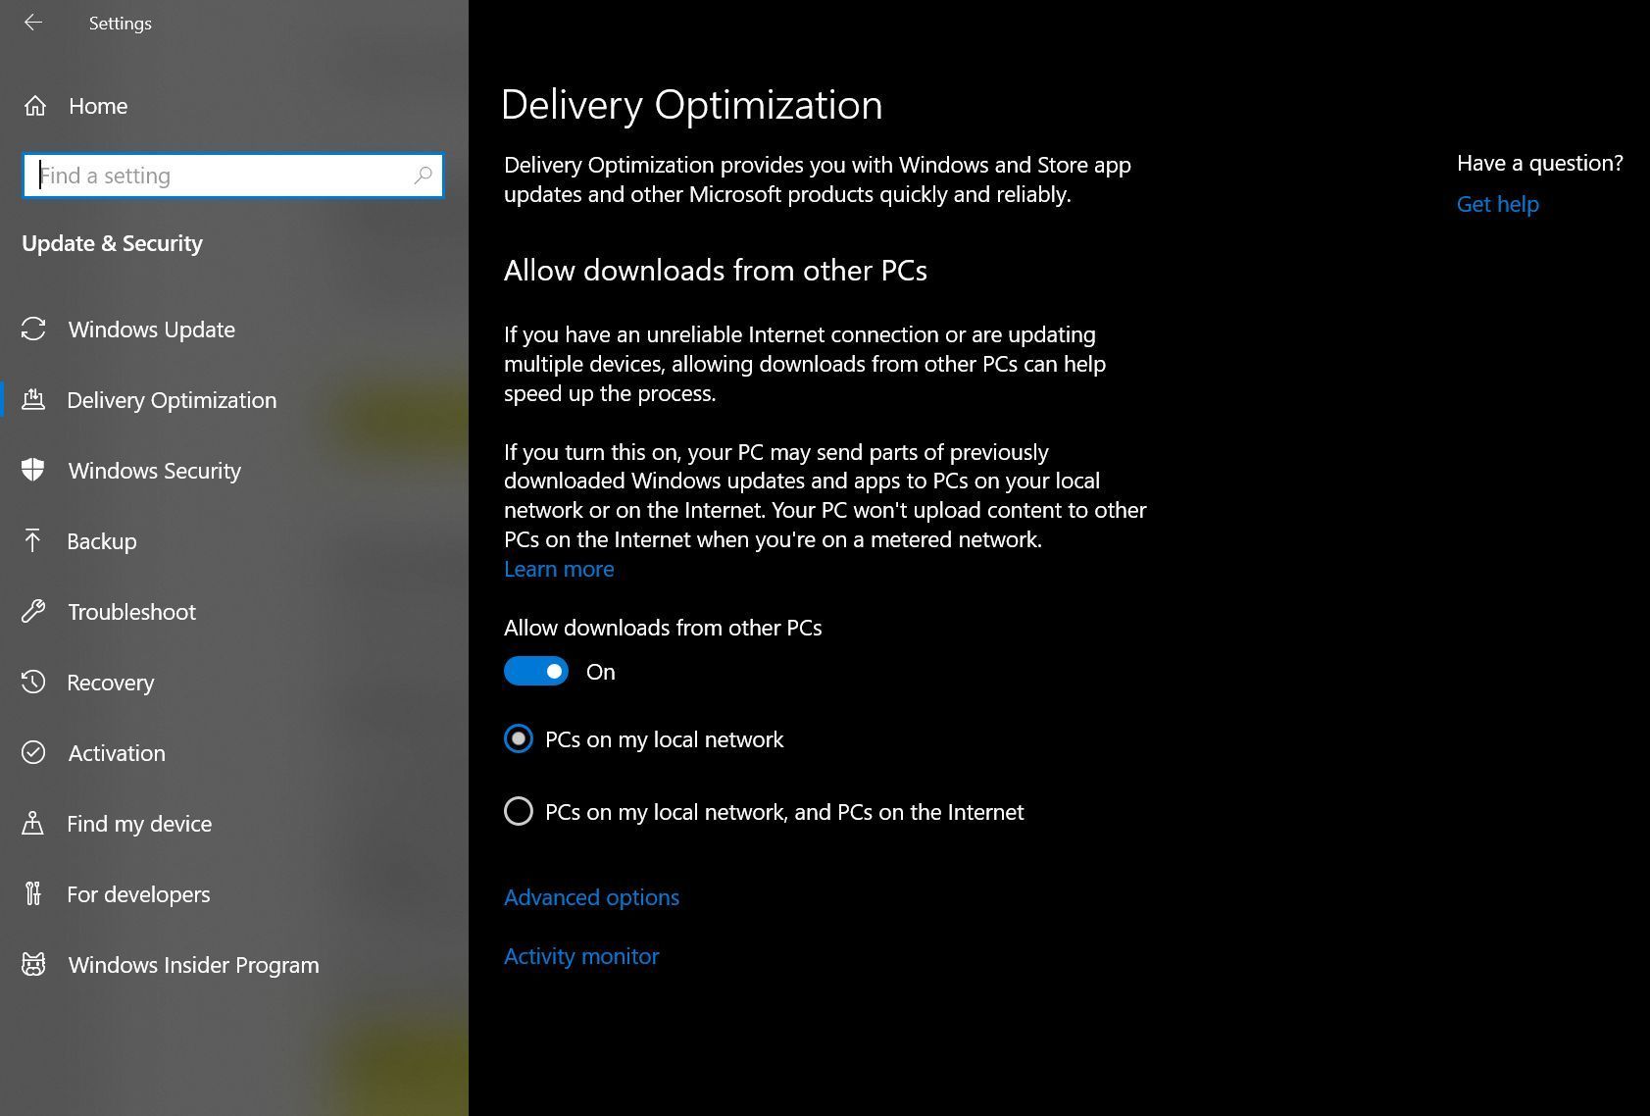Image resolution: width=1650 pixels, height=1116 pixels.
Task: Click the On label beside the toggle
Action: pyautogui.click(x=601, y=672)
